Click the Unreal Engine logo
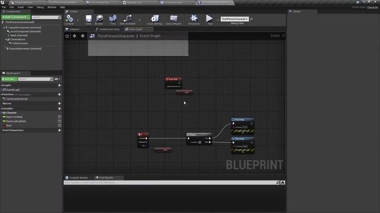The image size is (380, 213). (x=2, y=2)
